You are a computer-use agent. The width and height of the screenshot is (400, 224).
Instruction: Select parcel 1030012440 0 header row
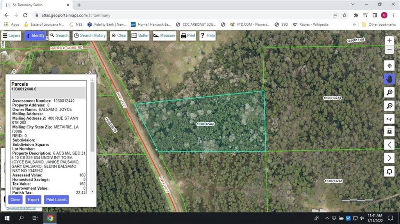coord(48,93)
